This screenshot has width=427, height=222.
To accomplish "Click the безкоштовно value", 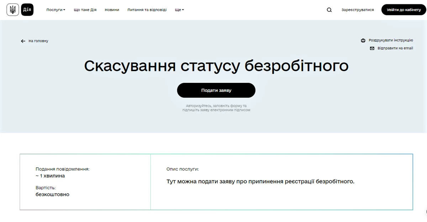I will point(52,195).
